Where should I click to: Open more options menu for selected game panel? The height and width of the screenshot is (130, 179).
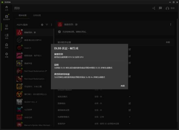click(x=171, y=24)
